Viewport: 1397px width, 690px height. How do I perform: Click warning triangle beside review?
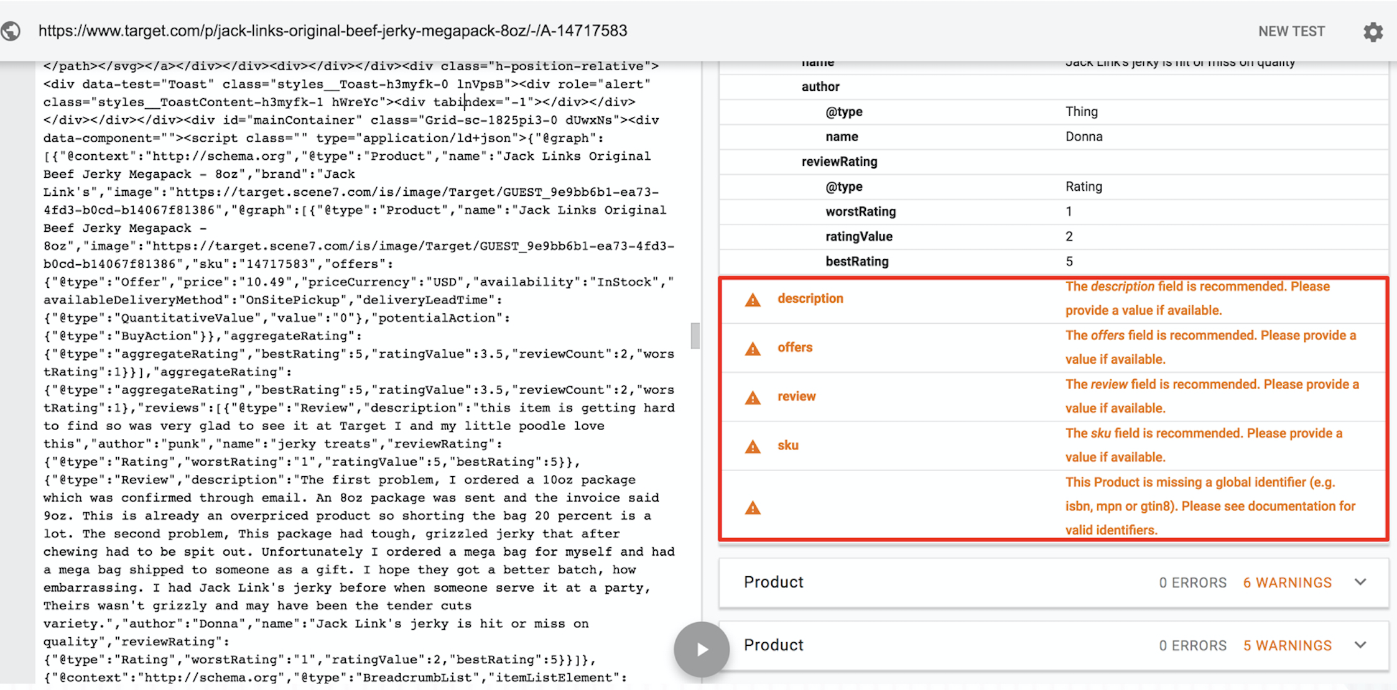point(753,398)
